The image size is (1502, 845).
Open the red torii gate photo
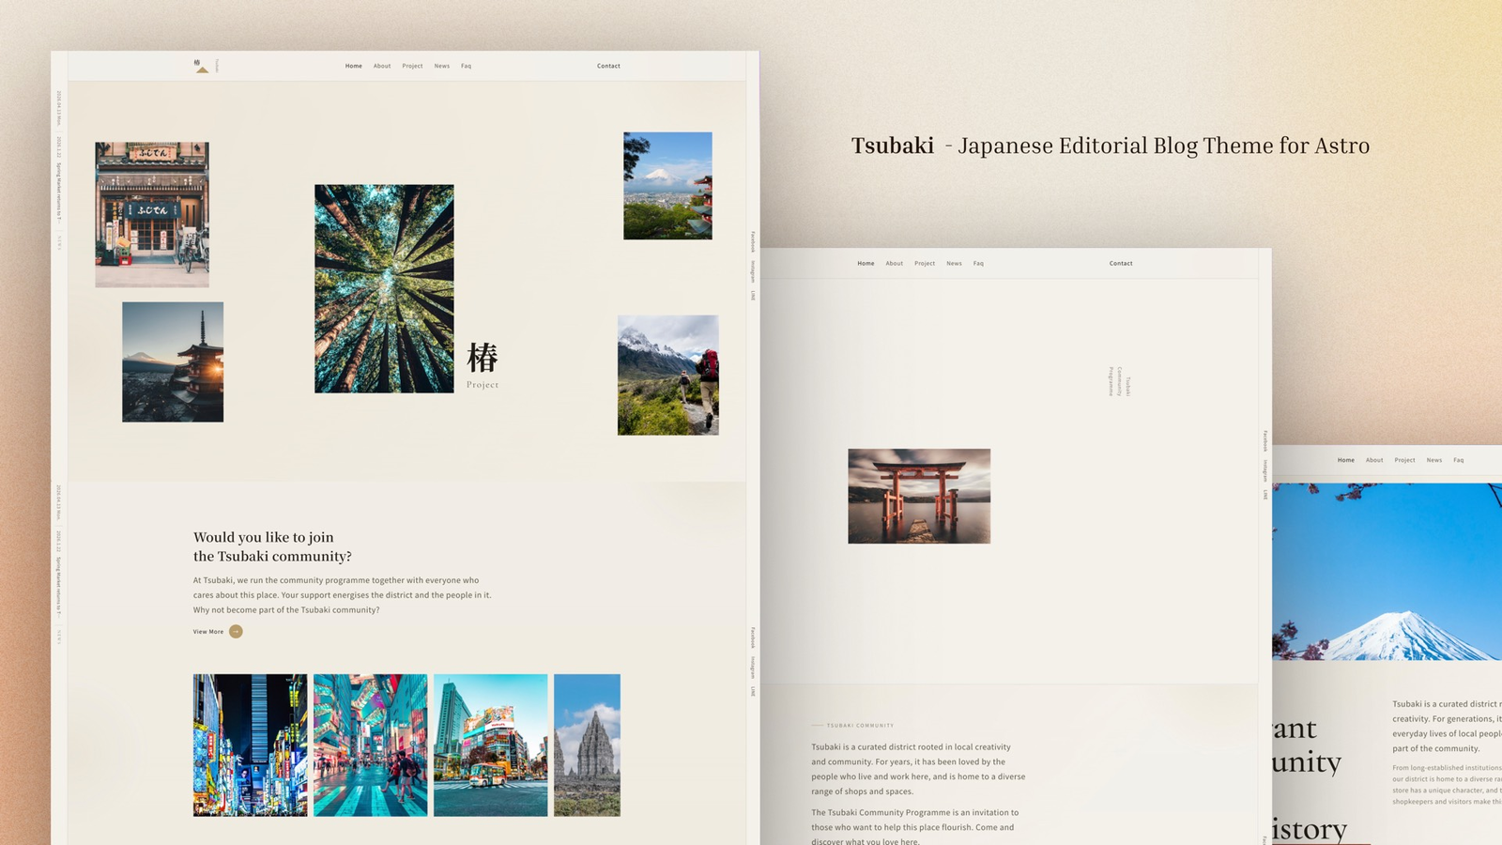pyautogui.click(x=919, y=496)
